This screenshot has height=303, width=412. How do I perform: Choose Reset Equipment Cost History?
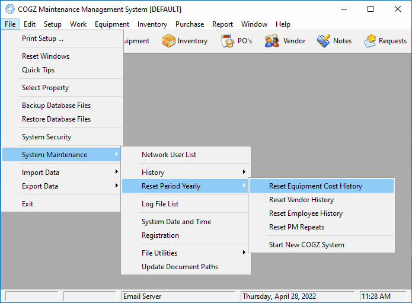(322, 186)
